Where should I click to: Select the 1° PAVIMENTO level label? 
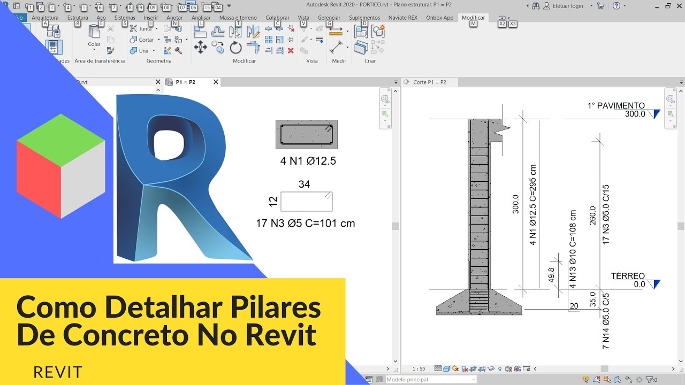(616, 106)
